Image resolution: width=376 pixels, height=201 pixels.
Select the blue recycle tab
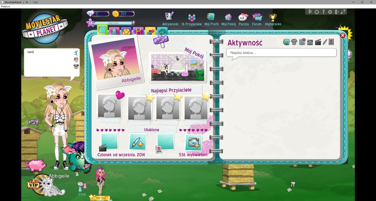point(162,31)
